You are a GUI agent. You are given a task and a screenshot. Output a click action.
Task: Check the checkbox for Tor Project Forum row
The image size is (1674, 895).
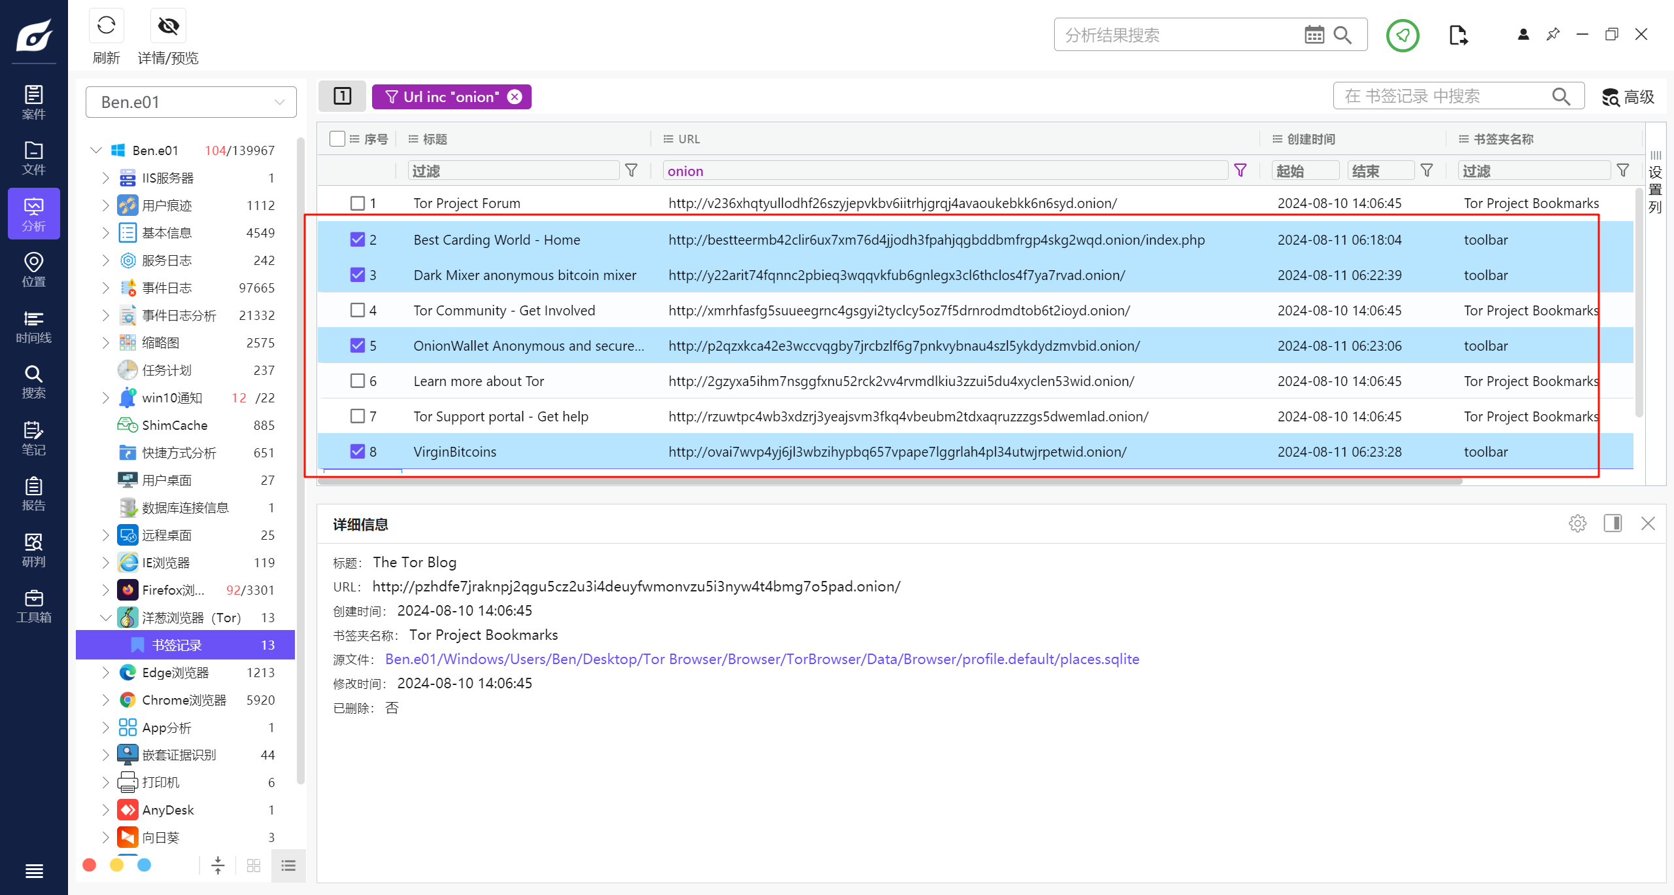pos(357,203)
